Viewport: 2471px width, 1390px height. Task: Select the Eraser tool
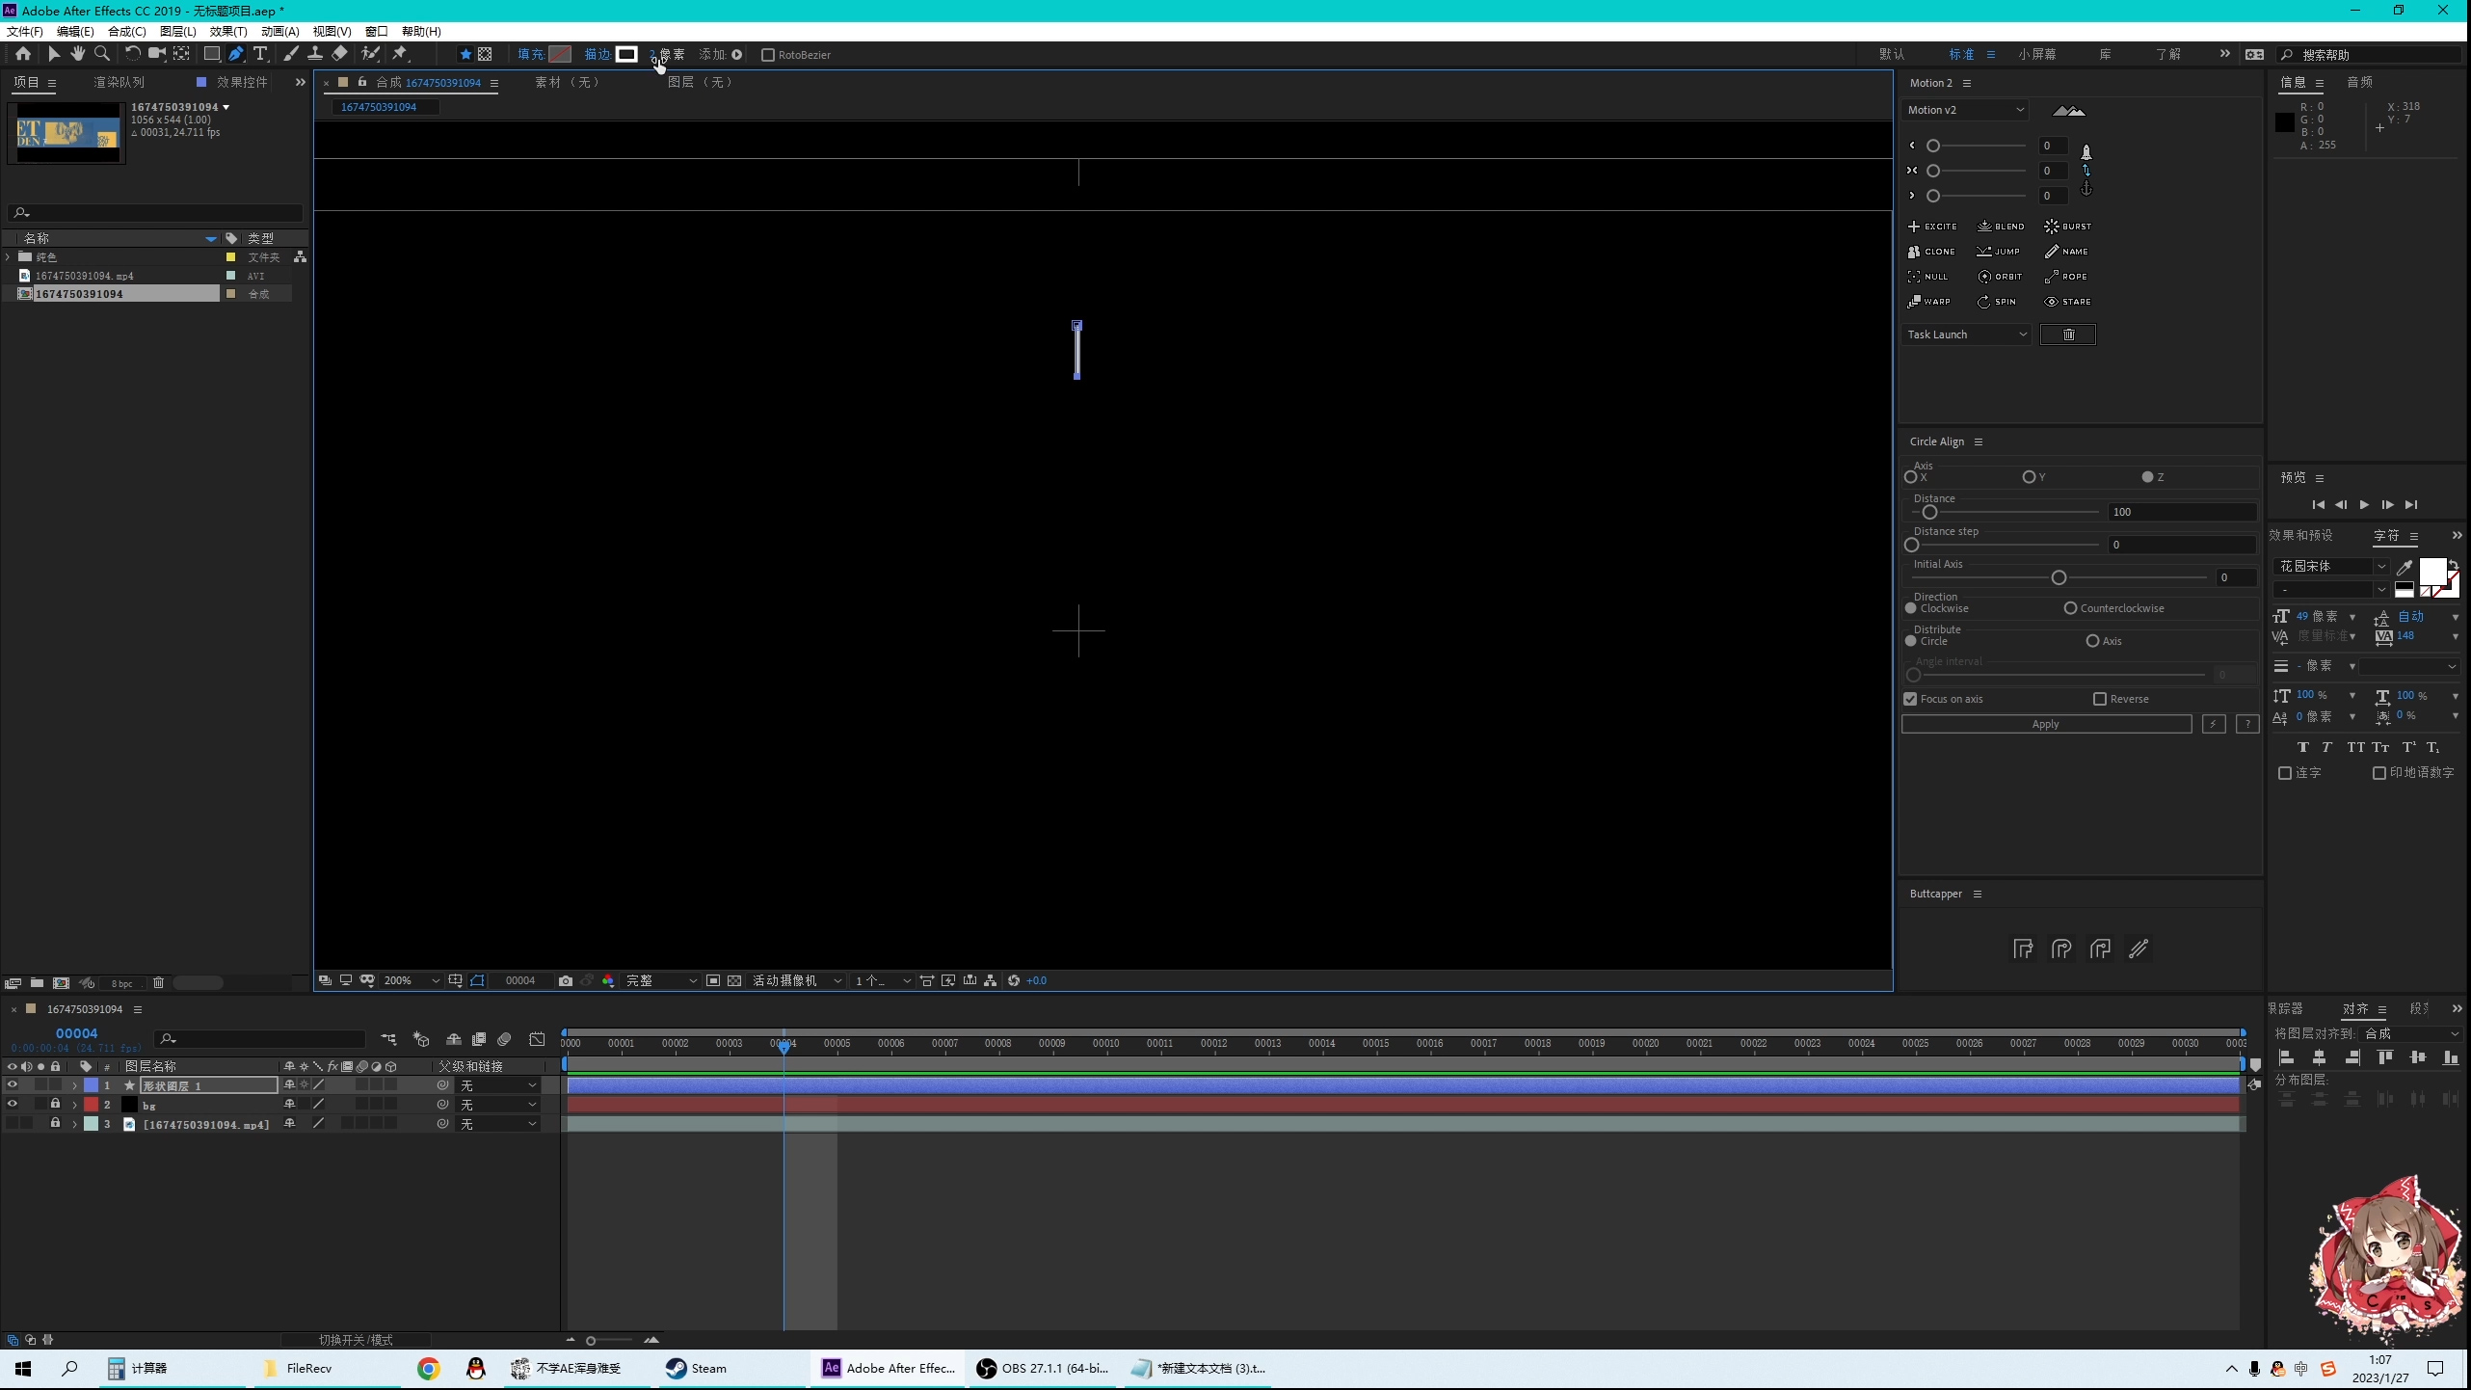pyautogui.click(x=339, y=54)
